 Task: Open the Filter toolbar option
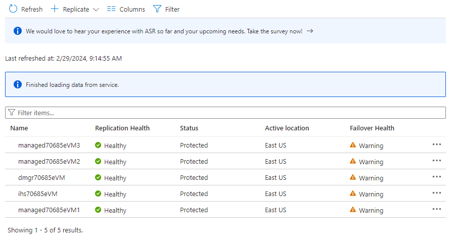166,9
